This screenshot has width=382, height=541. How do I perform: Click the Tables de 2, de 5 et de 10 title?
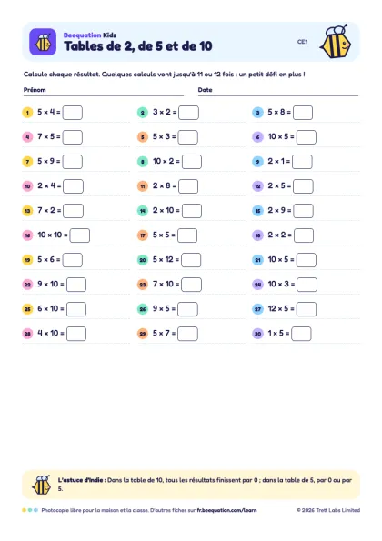pyautogui.click(x=138, y=45)
